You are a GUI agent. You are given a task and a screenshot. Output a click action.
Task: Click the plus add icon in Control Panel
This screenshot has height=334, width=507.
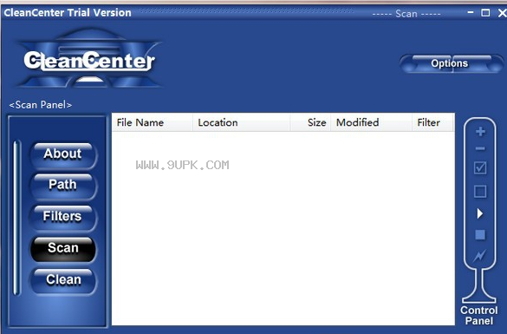point(480,131)
